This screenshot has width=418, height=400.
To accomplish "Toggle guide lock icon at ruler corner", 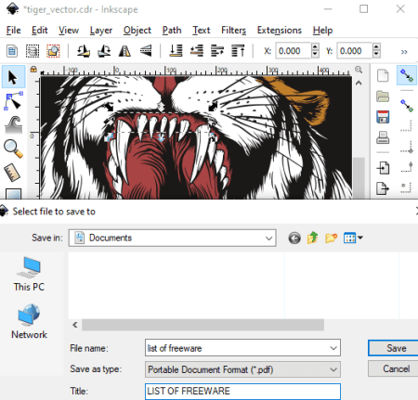I will point(33,70).
